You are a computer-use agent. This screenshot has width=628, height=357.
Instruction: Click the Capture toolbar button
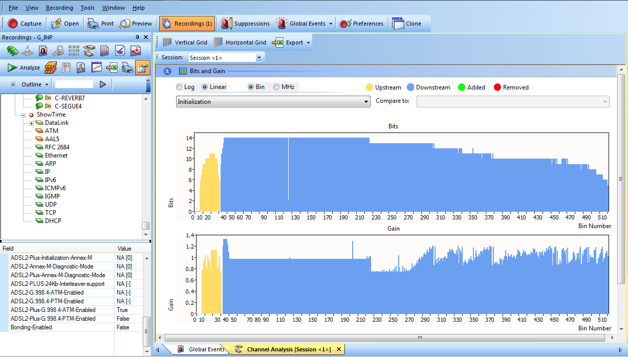(x=25, y=24)
